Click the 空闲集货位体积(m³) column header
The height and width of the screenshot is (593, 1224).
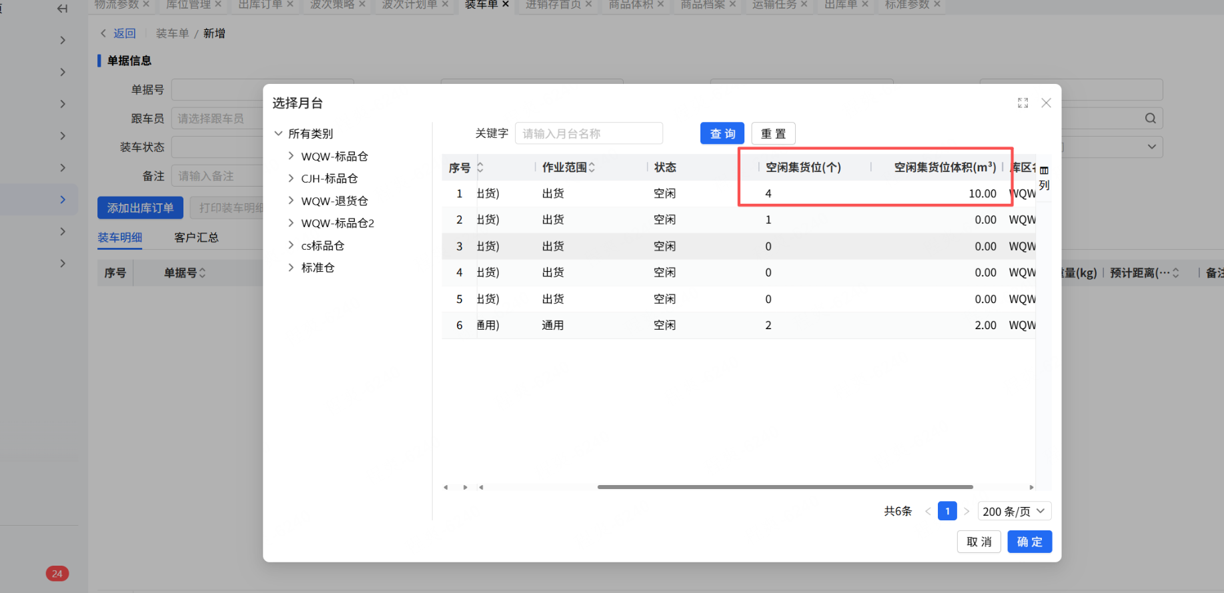pyautogui.click(x=945, y=167)
